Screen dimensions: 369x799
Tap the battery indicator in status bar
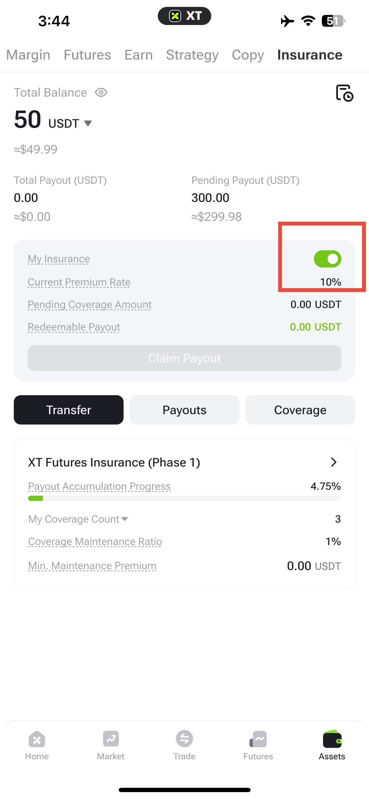coord(333,21)
